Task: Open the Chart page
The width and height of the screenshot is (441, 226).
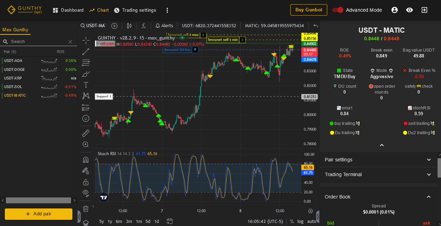Action: (x=99, y=10)
